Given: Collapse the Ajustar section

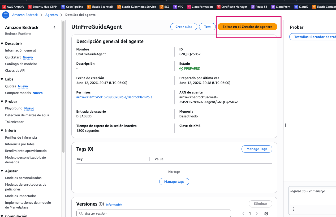Looking at the screenshot, I should pos(2,171).
